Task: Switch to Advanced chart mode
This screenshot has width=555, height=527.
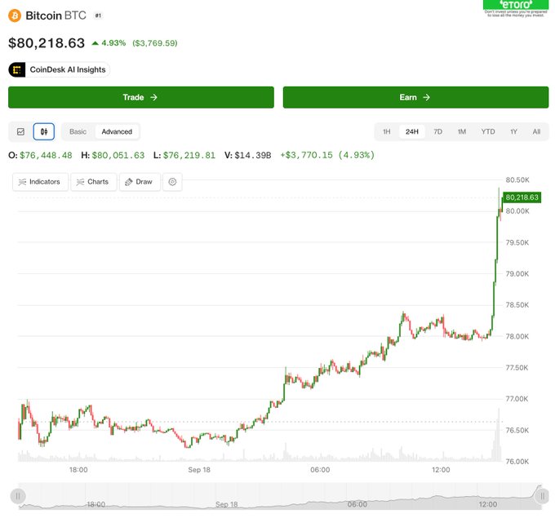Action: [x=117, y=131]
